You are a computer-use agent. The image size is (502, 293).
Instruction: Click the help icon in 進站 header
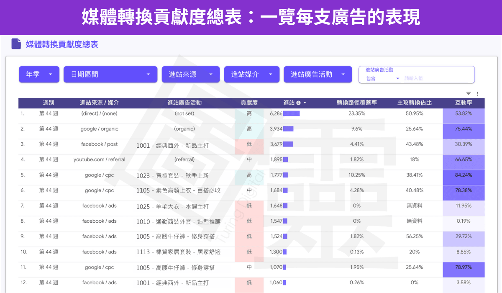point(298,103)
